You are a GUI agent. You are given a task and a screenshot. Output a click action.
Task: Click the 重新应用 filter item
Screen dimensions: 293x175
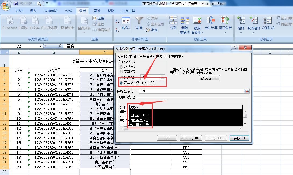[x=155, y=24]
